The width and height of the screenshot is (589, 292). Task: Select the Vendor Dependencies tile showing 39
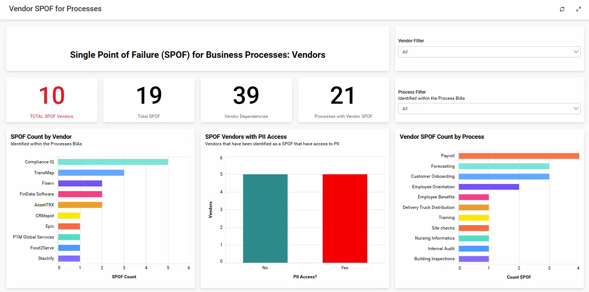[246, 100]
